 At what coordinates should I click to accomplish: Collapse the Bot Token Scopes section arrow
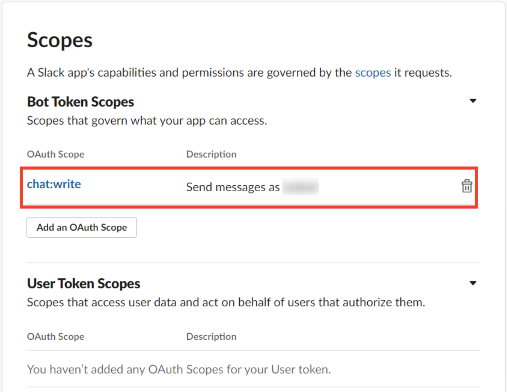473,101
